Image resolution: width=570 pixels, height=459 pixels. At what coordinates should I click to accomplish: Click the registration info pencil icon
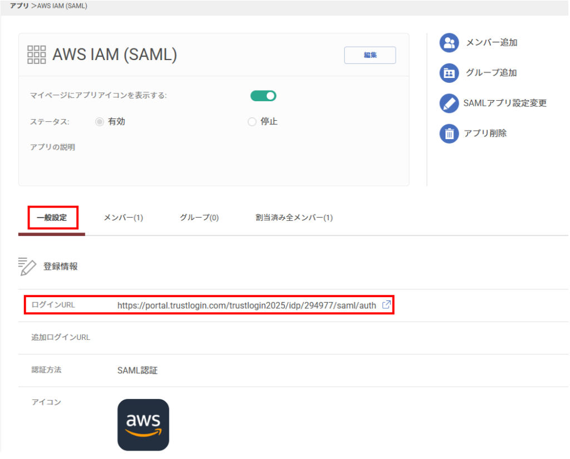(27, 266)
